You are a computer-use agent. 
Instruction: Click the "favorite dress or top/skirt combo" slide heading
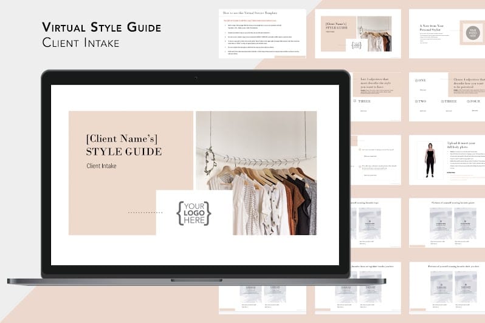372,266
